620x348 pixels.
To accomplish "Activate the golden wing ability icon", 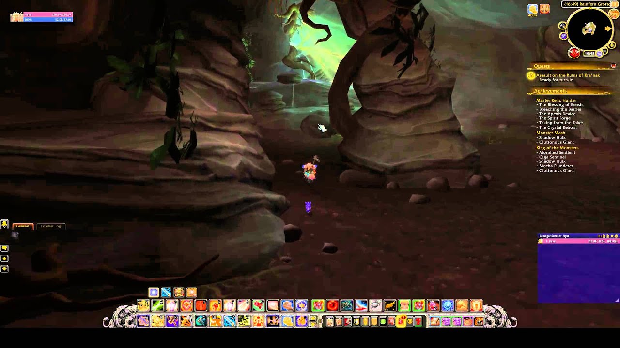I will (390, 305).
